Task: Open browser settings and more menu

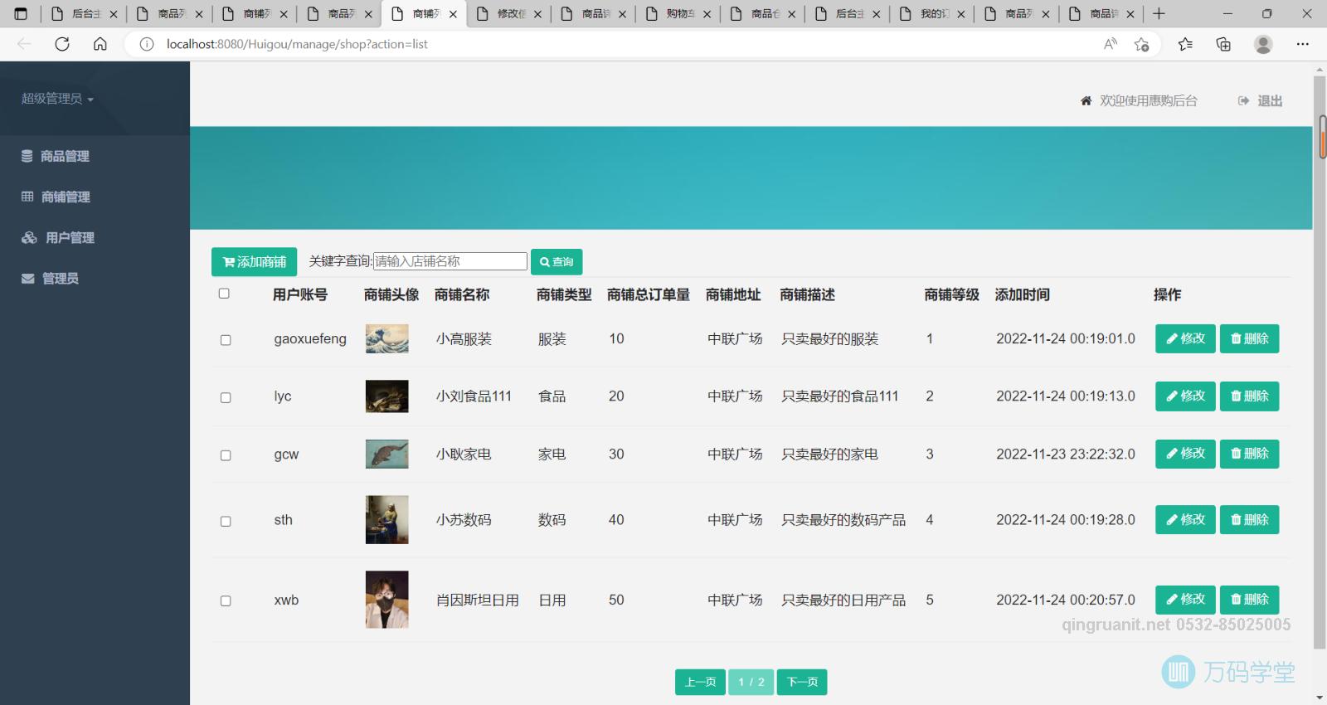Action: coord(1302,44)
